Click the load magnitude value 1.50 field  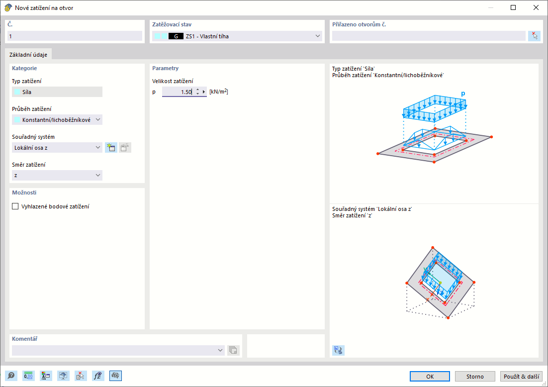[178, 92]
